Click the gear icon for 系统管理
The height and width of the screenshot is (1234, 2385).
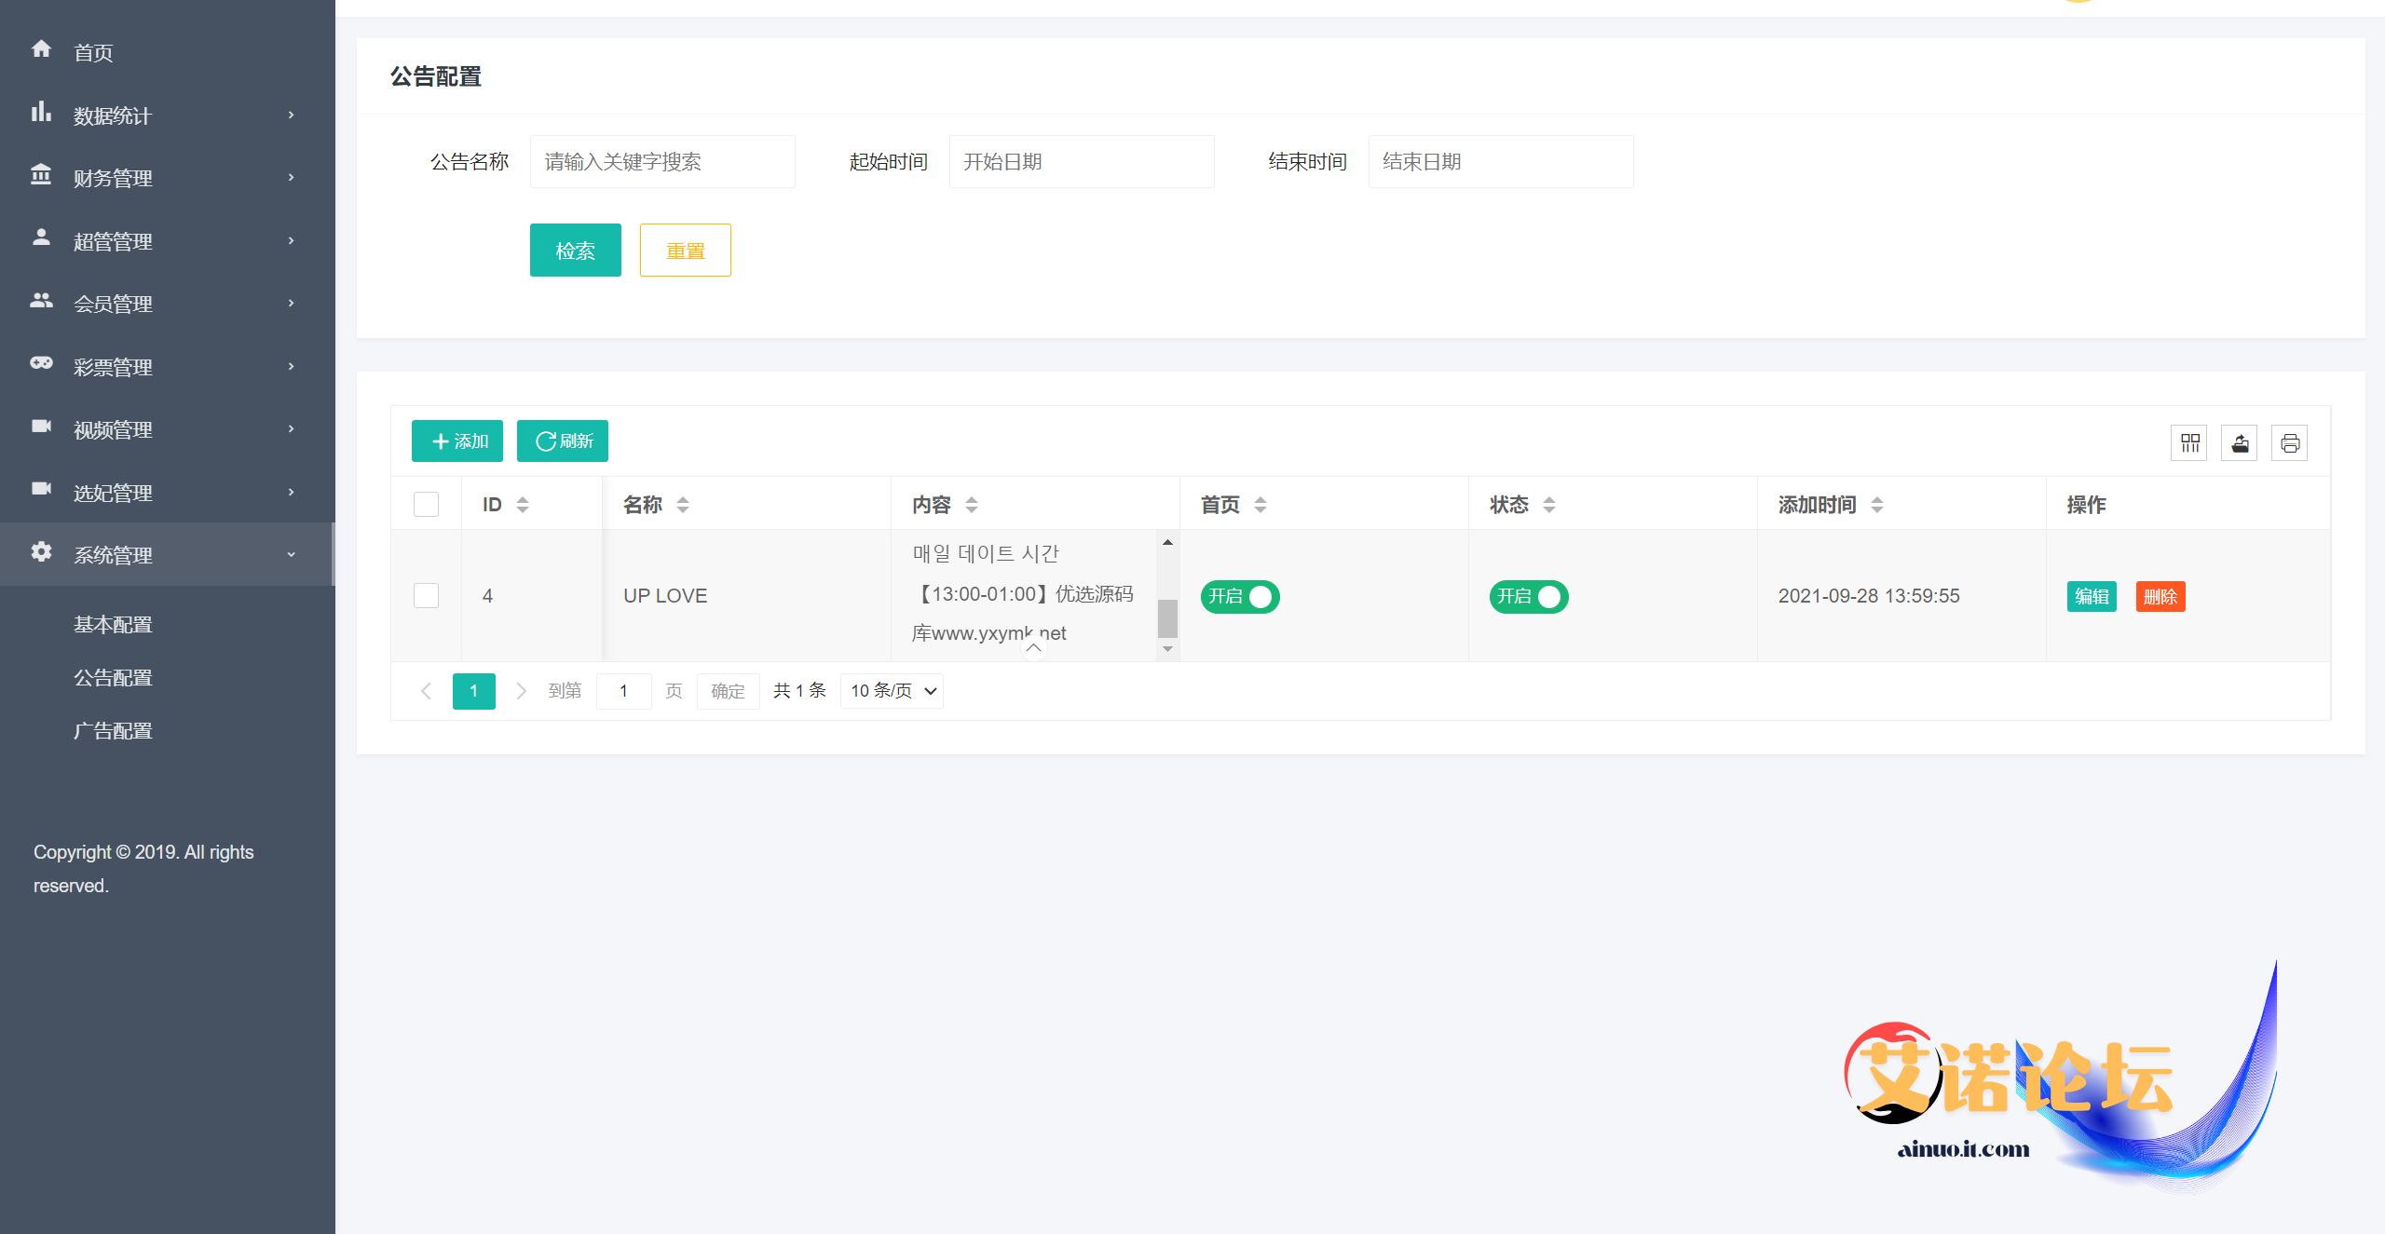(41, 551)
